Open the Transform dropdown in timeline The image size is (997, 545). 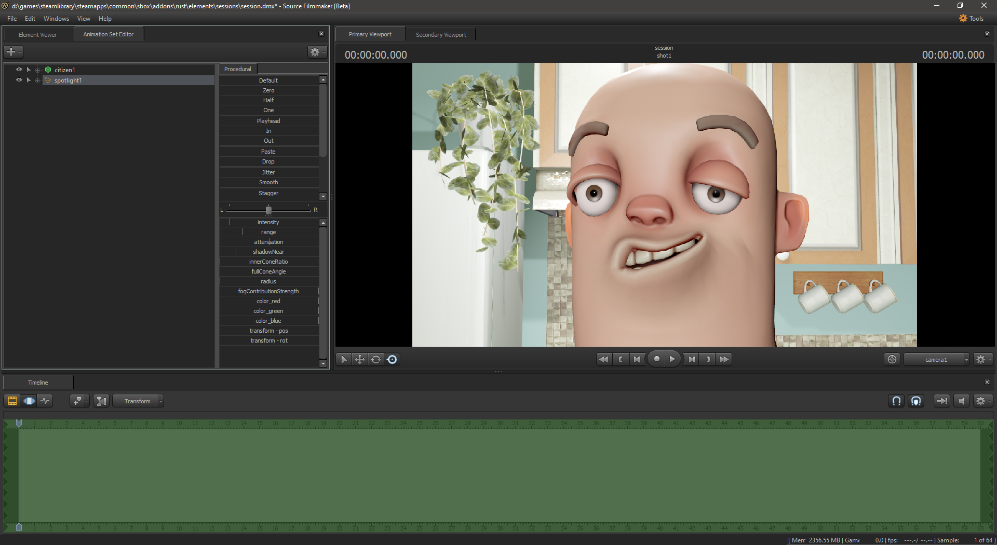pyautogui.click(x=138, y=401)
